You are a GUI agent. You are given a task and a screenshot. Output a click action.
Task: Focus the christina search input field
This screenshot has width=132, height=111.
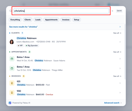tap(61, 11)
